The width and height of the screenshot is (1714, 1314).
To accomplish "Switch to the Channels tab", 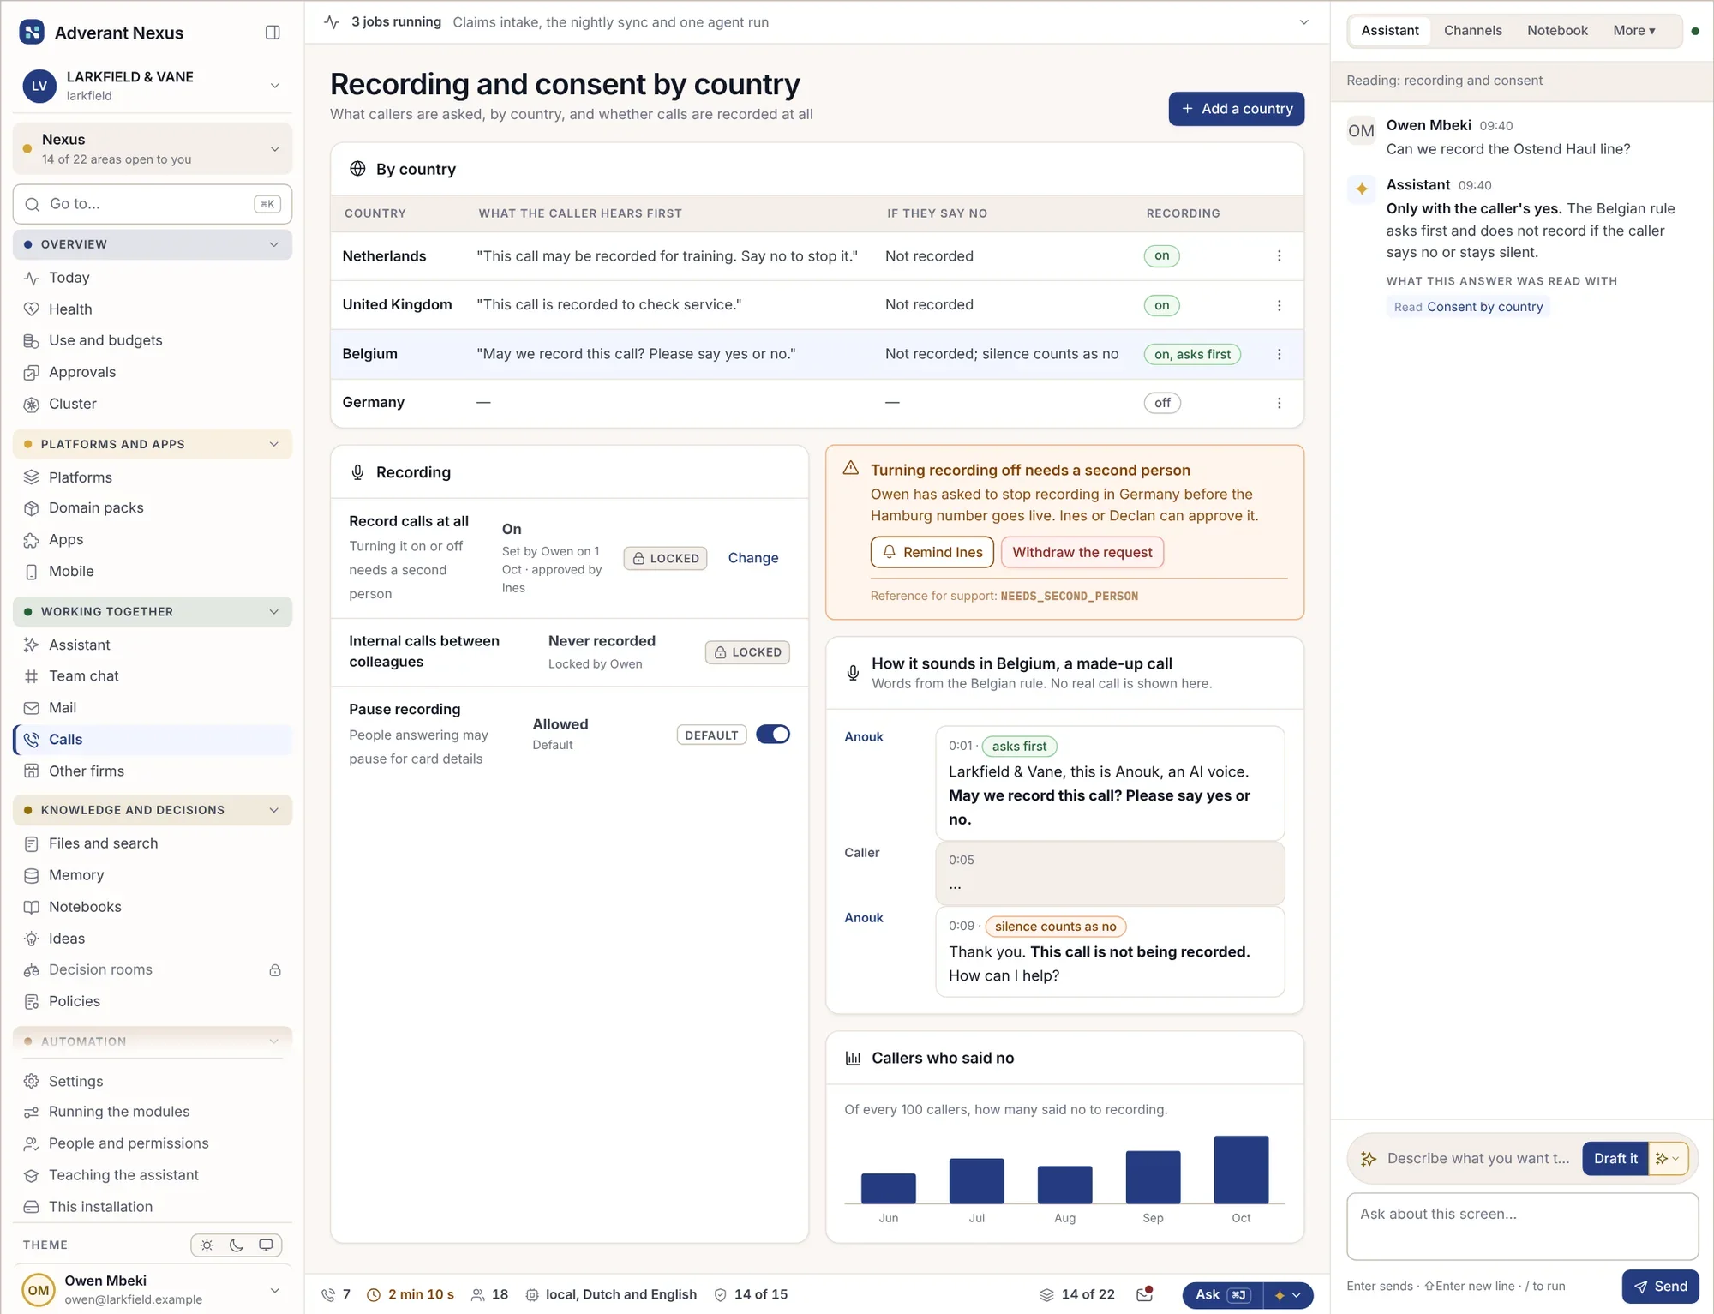I will [1472, 31].
